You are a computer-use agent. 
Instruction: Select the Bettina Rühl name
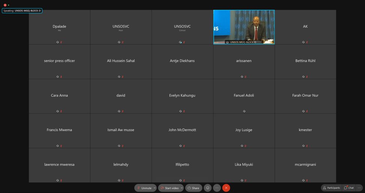tap(305, 61)
